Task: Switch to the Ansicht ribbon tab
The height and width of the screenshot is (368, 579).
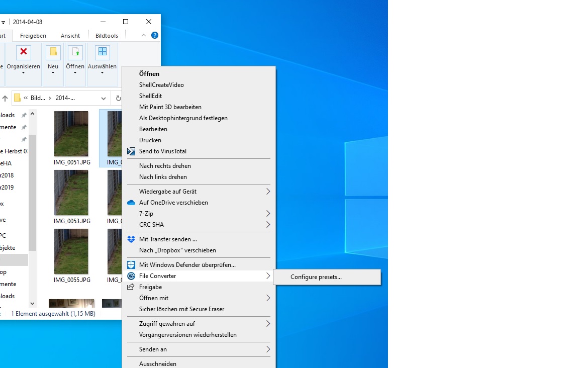Action: [x=70, y=36]
